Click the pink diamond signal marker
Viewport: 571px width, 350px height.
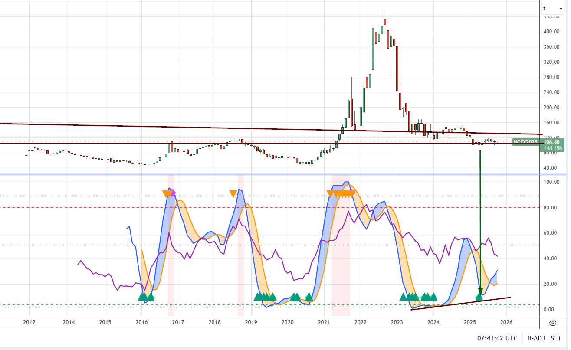click(173, 193)
